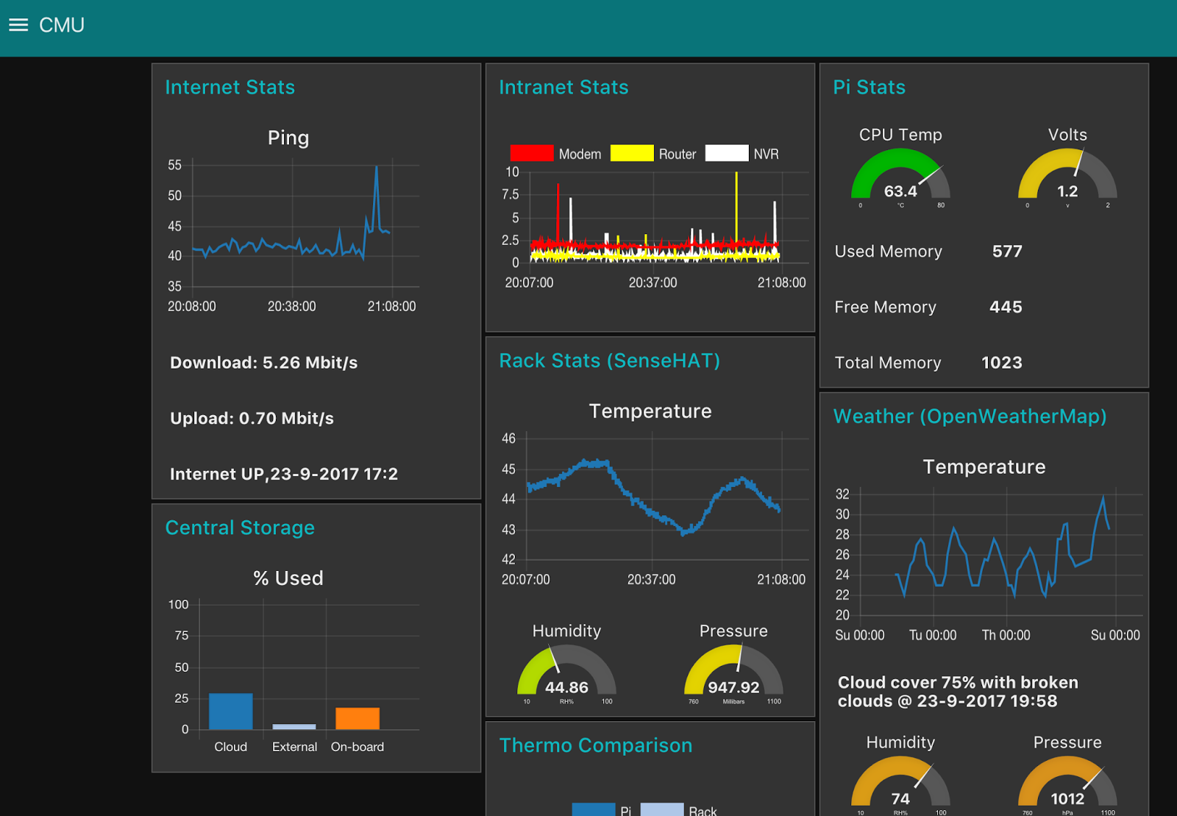
Task: Click the CPU Temp gauge
Action: (900, 175)
